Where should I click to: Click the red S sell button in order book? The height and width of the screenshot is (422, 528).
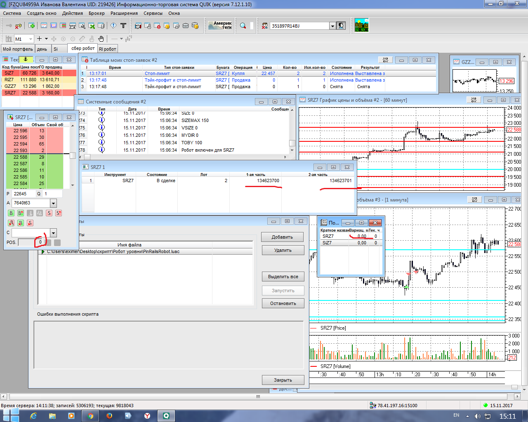click(49, 213)
